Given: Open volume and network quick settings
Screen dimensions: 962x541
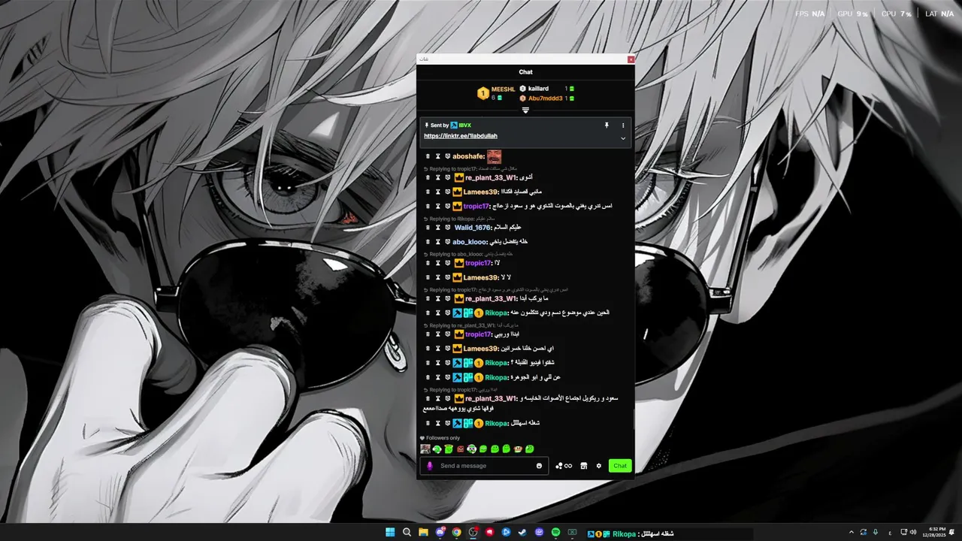Looking at the screenshot, I should [908, 532].
